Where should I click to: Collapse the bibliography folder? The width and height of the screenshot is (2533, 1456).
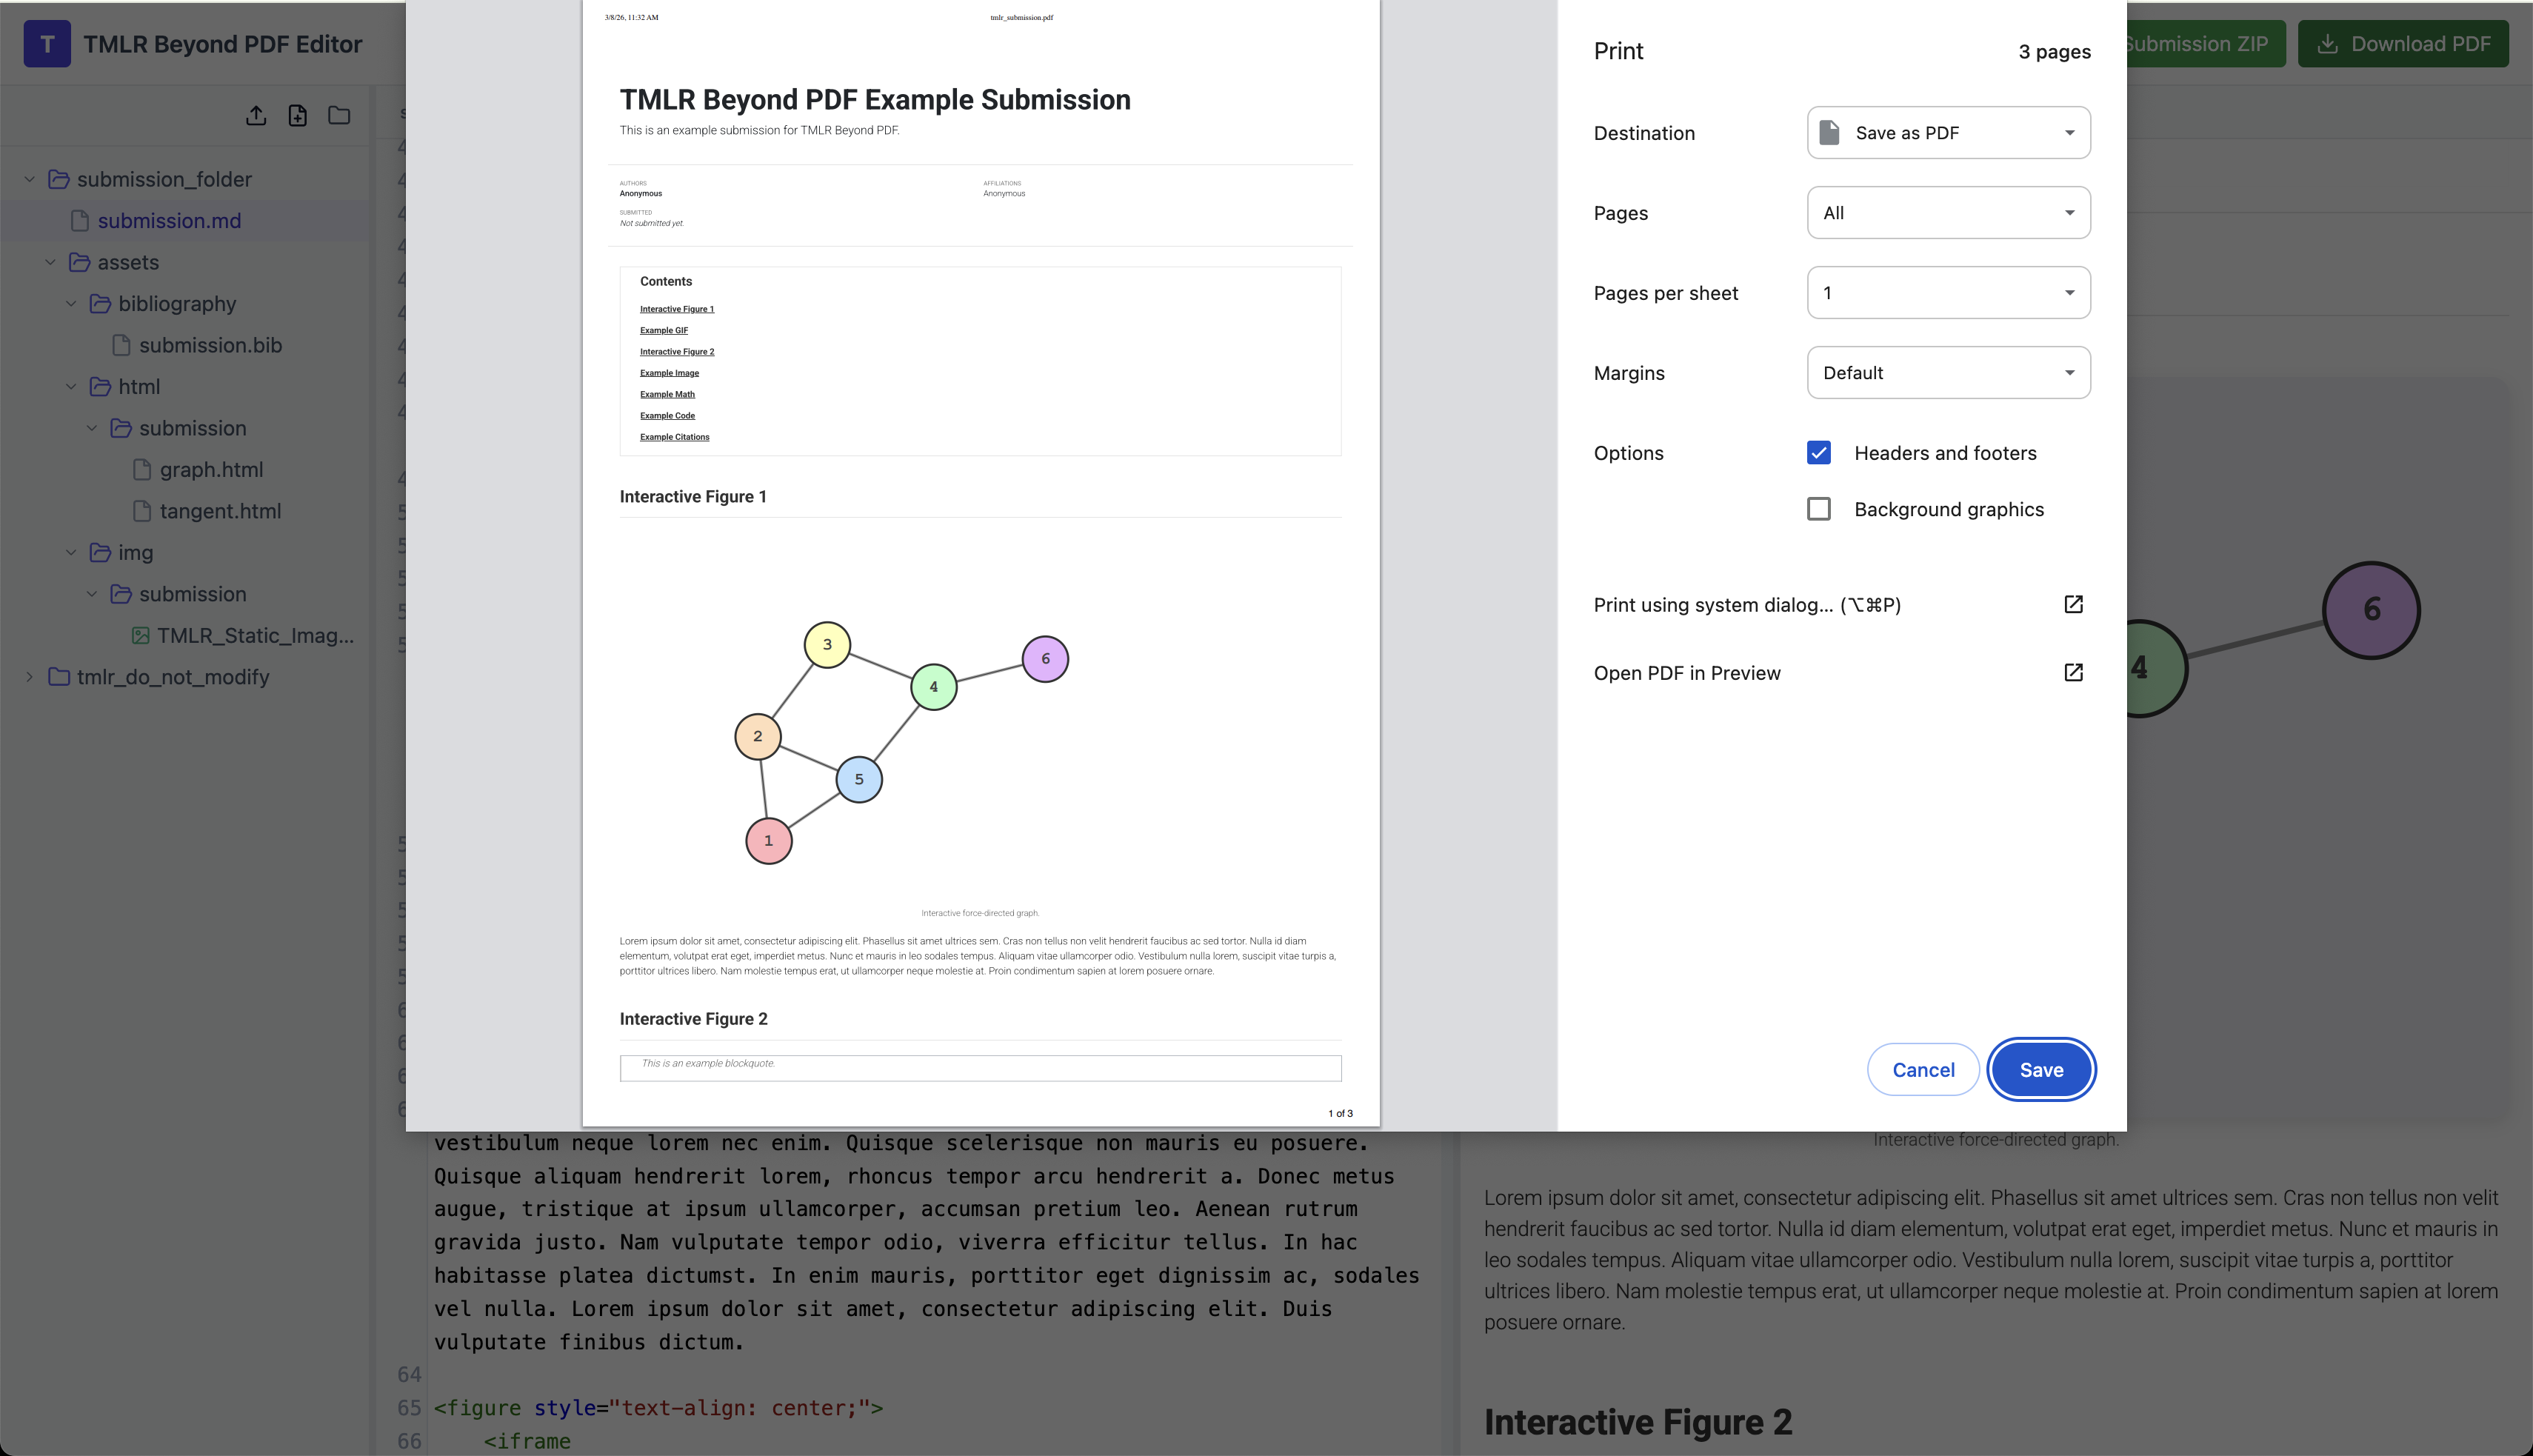(71, 304)
